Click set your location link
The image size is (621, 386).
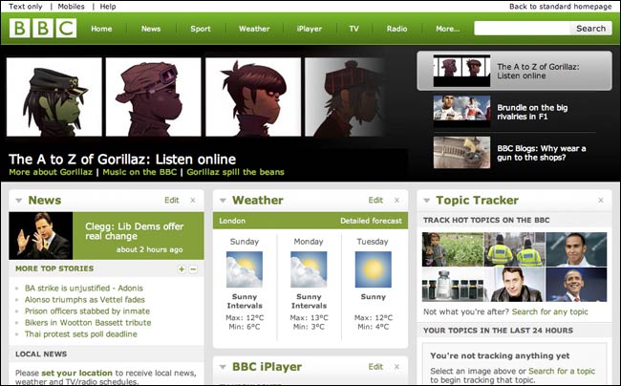[76, 373]
